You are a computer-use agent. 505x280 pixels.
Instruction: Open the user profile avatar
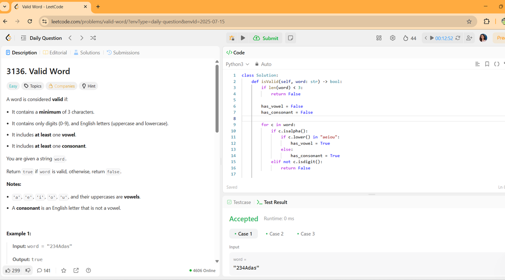pos(483,38)
